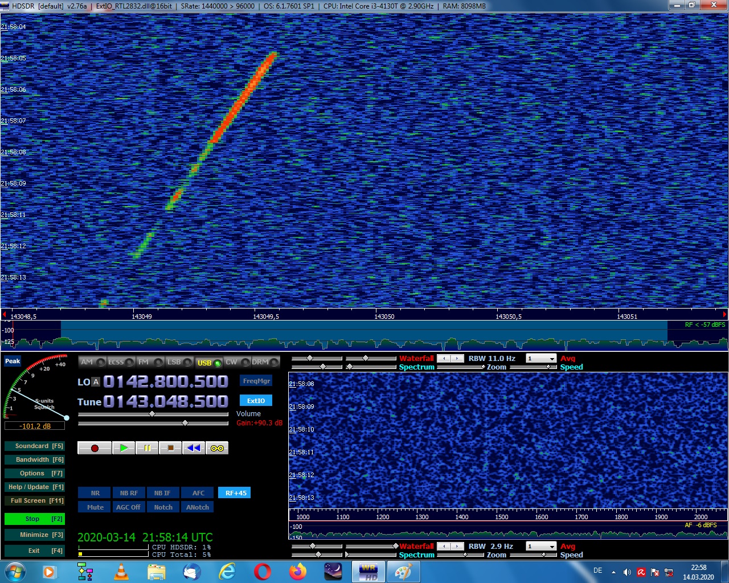
Task: Toggle the RF+45 display button
Action: [x=235, y=493]
